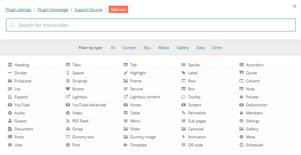Filter shortcodes by Box type
The height and width of the screenshot is (155, 301).
(147, 48)
